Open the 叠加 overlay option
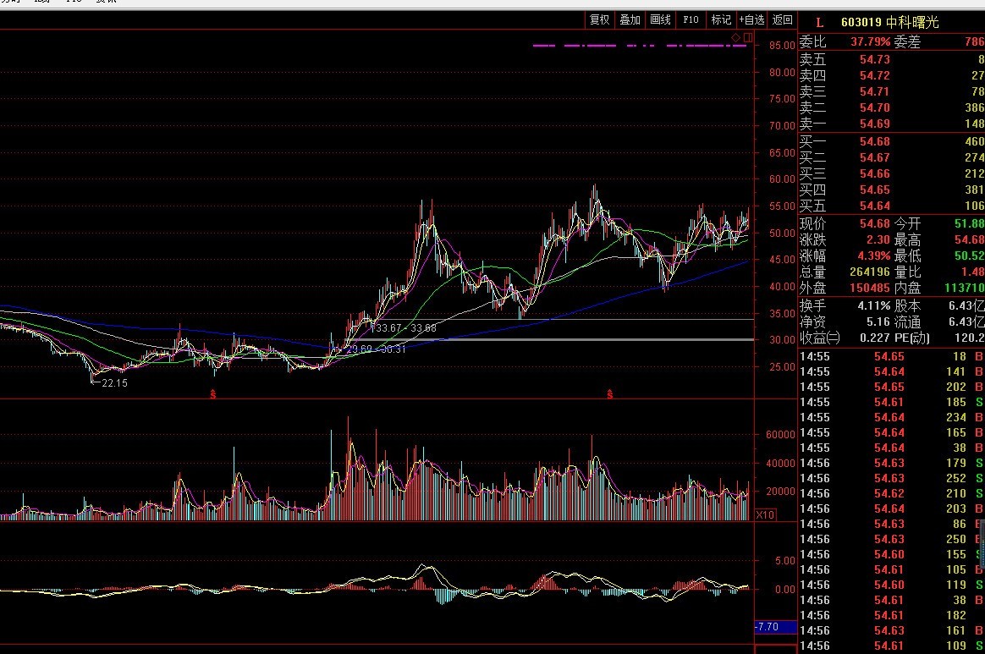 630,20
